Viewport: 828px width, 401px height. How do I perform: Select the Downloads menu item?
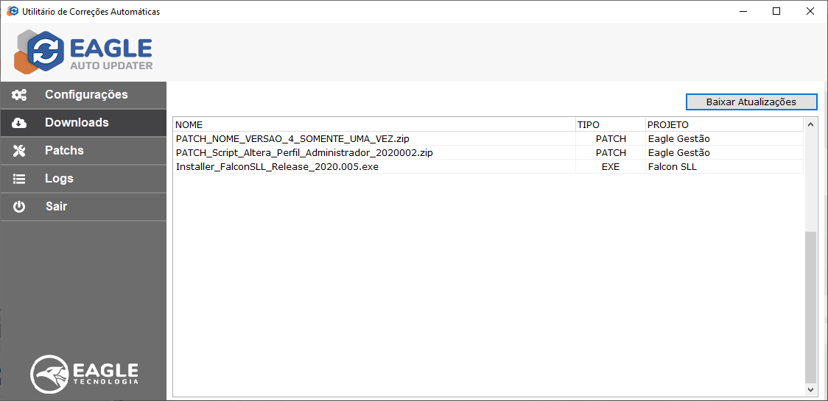click(83, 123)
